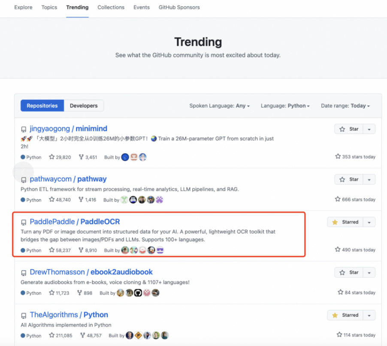387x346 pixels.
Task: Expand the Spoken Language: Any dropdown
Action: tap(219, 106)
